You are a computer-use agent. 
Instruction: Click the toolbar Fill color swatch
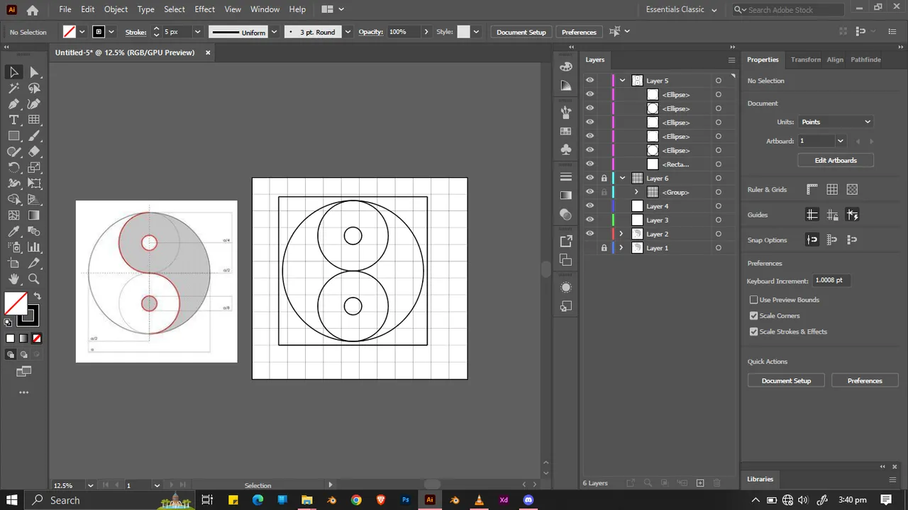16,303
